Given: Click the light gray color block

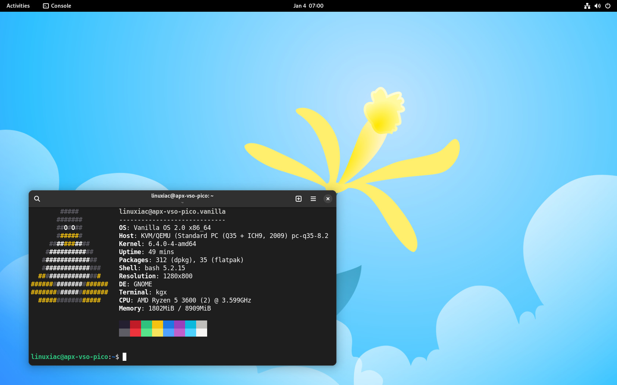Looking at the screenshot, I should tap(202, 324).
